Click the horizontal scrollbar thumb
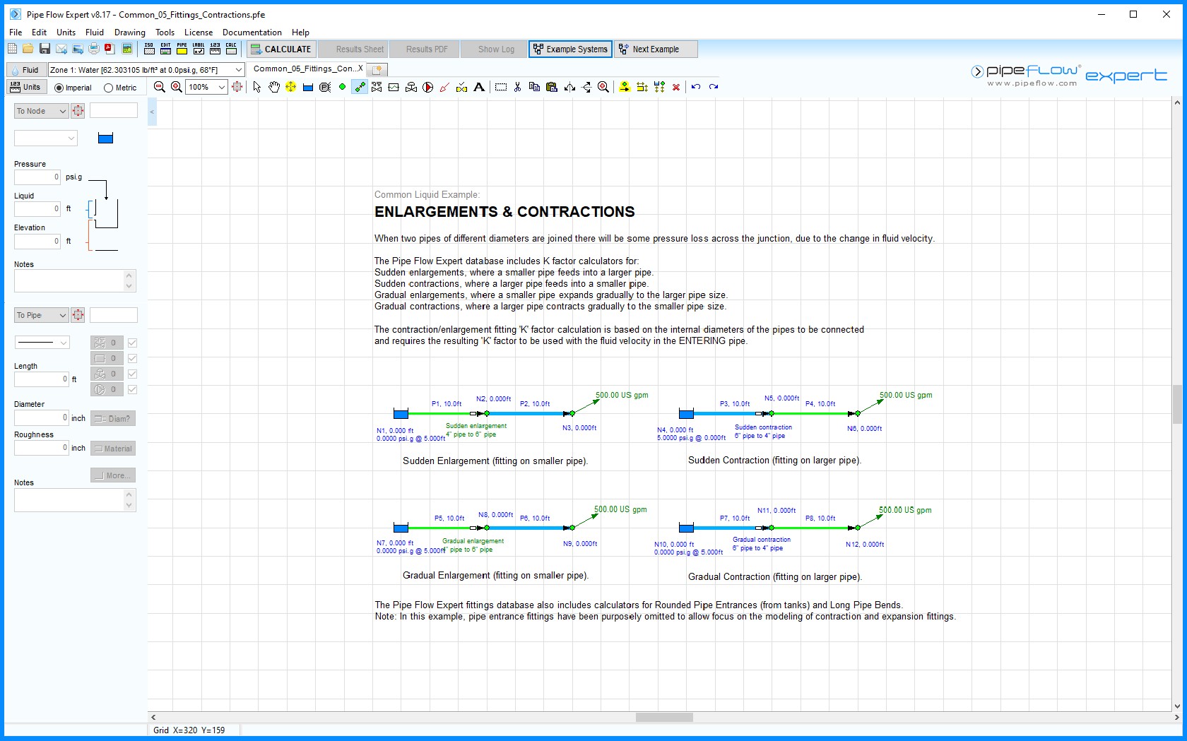This screenshot has width=1187, height=741. (664, 717)
